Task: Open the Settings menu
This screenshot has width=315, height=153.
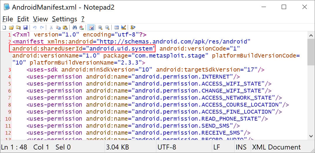Action: click(65, 19)
